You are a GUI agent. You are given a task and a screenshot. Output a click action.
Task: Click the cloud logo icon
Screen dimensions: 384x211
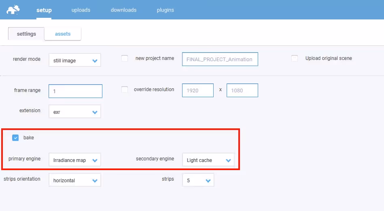coord(13,10)
